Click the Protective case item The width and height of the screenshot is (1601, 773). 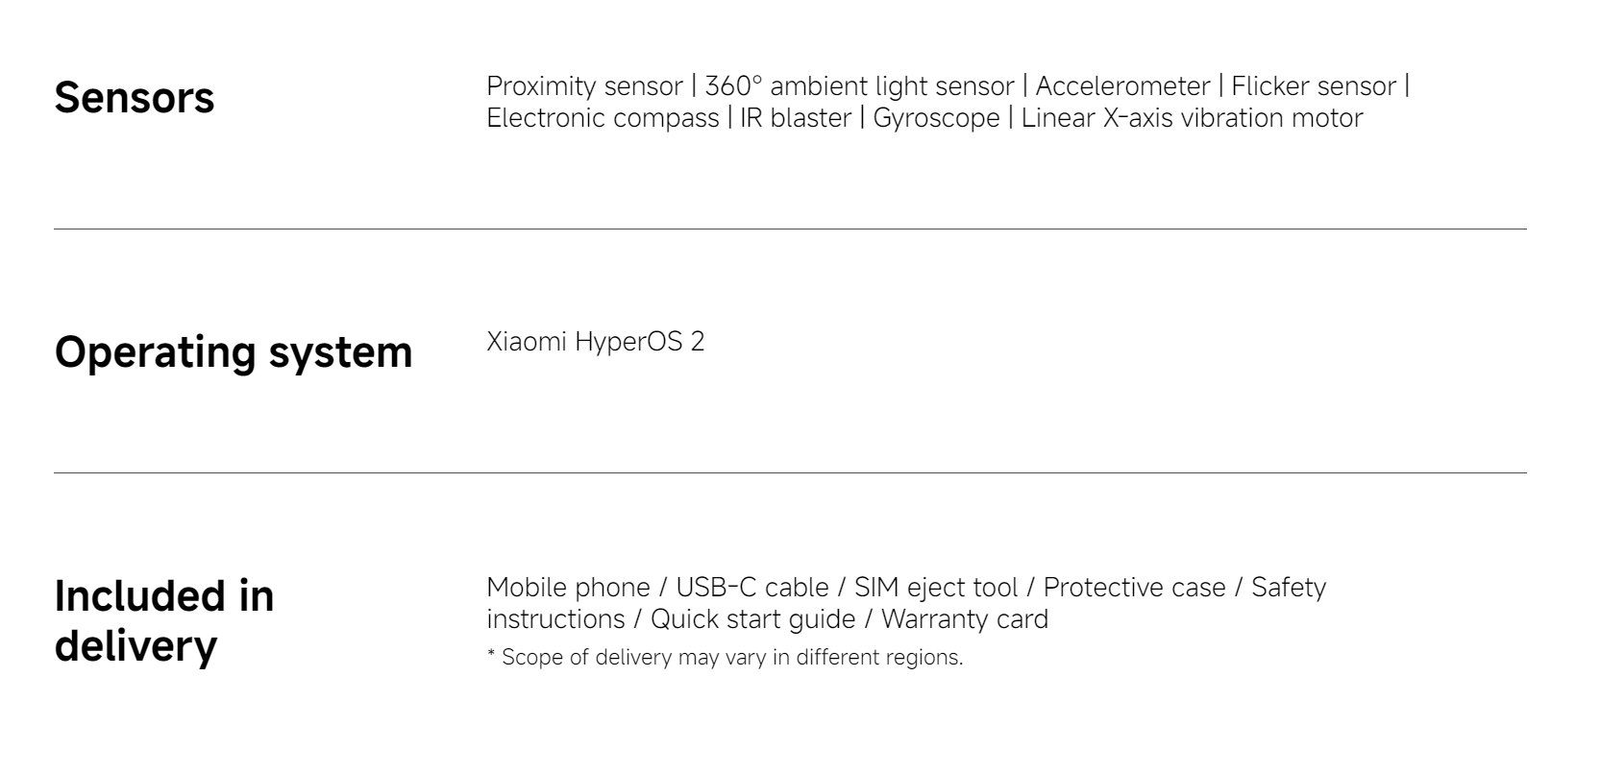(x=1135, y=588)
